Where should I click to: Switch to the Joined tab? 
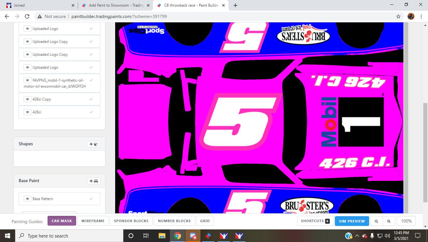point(38,5)
